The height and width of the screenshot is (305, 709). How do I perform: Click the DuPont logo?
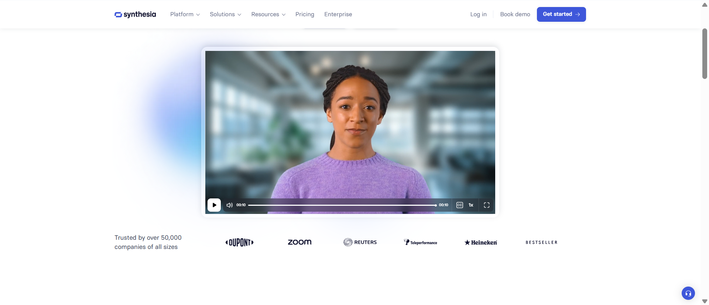[x=240, y=242]
